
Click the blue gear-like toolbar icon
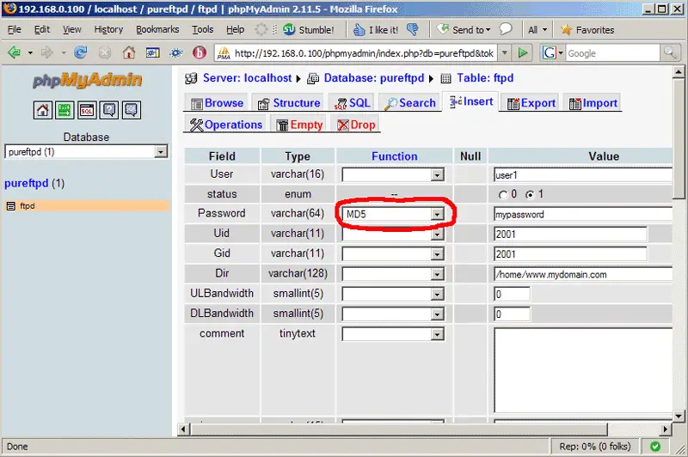[x=176, y=53]
